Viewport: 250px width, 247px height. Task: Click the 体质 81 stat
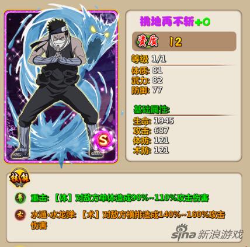point(147,71)
